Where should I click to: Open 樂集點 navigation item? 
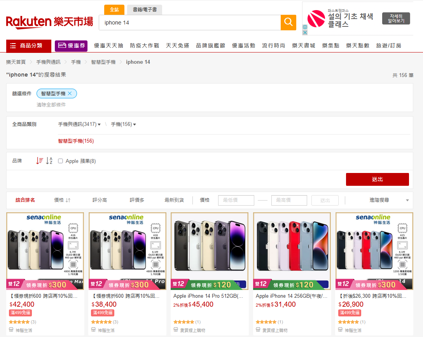(331, 45)
